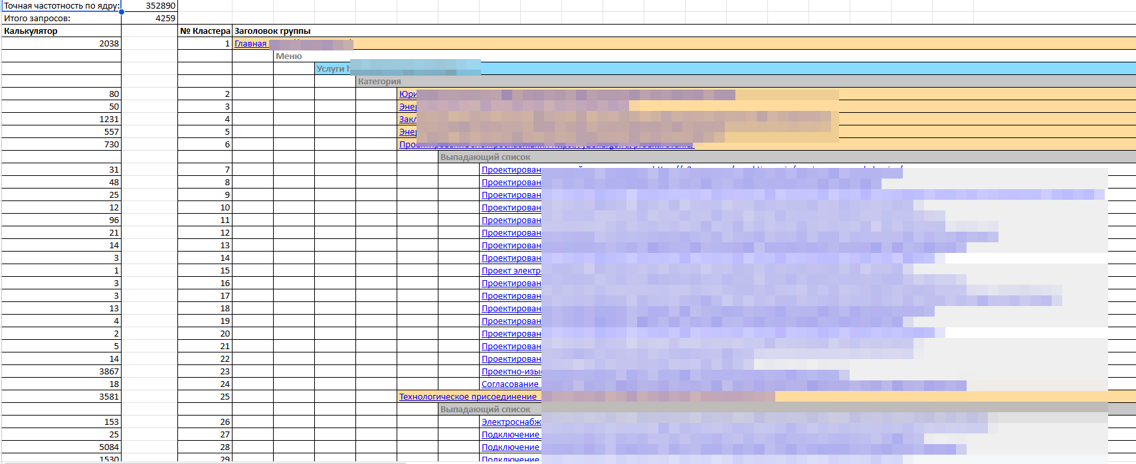This screenshot has width=1136, height=464.
Task: Open the Подключение link in cluster 28 row
Action: pyautogui.click(x=510, y=447)
